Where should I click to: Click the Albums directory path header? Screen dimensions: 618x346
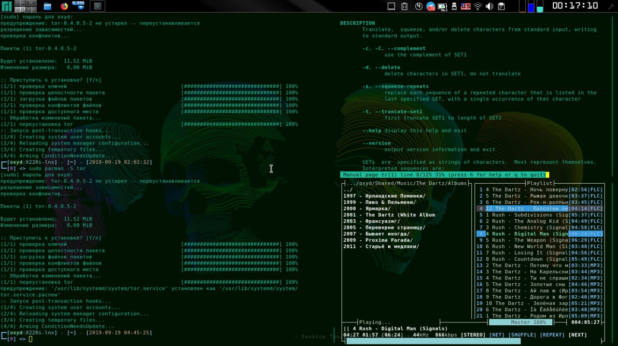pos(407,183)
